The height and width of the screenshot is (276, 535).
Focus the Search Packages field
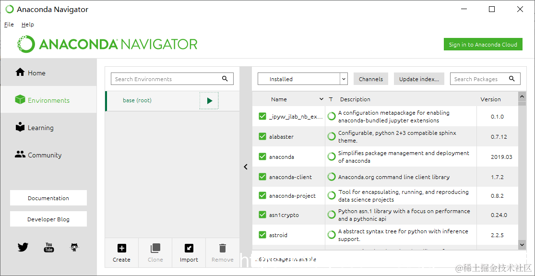point(485,79)
